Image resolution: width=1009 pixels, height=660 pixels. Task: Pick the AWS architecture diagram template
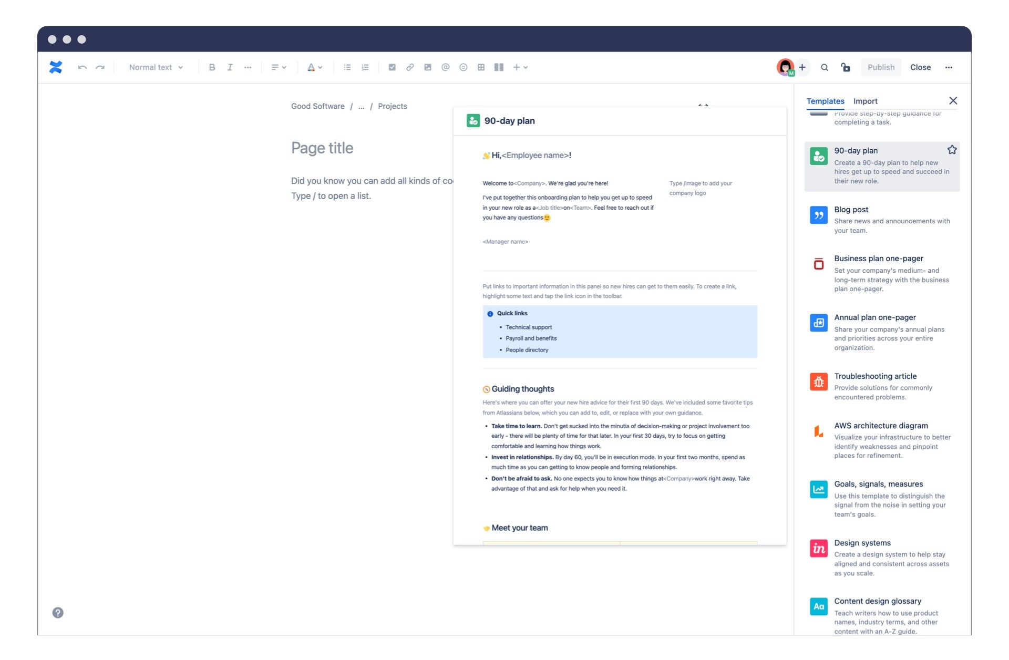click(882, 440)
